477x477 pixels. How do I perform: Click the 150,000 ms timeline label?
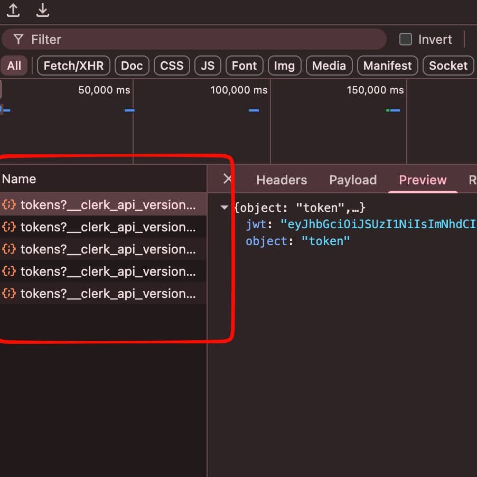click(x=375, y=90)
